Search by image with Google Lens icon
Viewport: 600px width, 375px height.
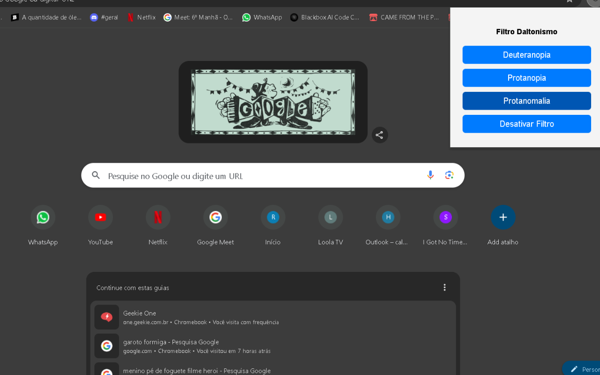(x=450, y=175)
